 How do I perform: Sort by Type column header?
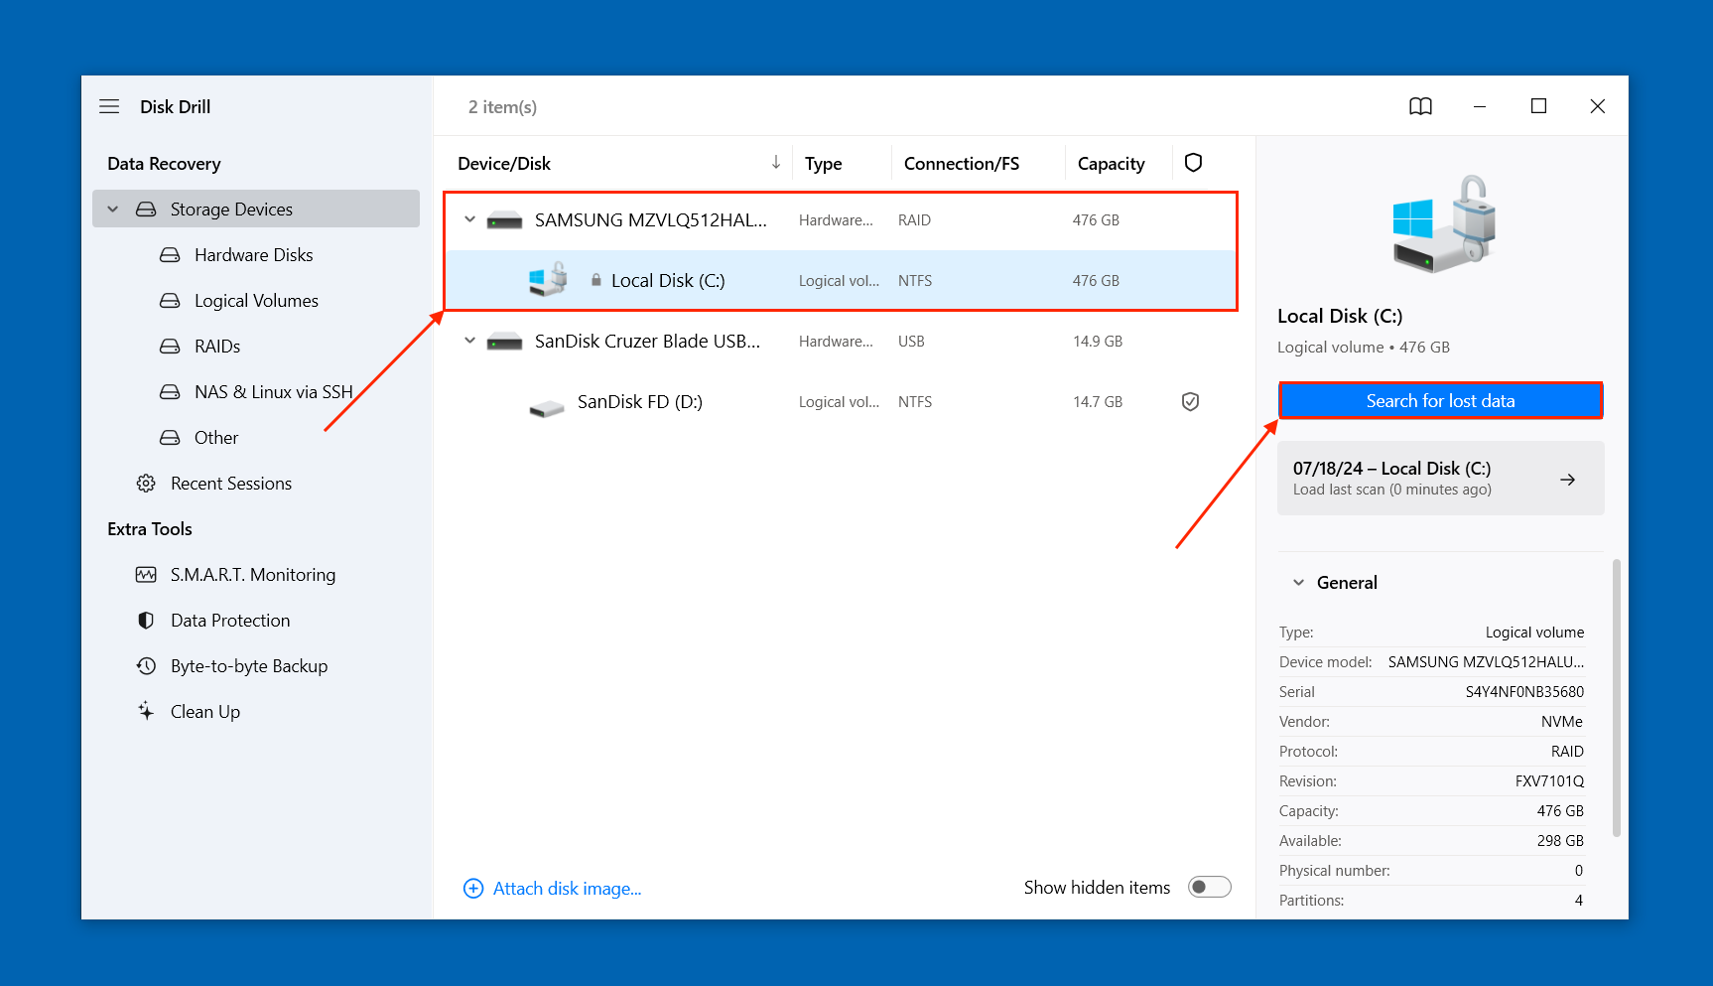pyautogui.click(x=823, y=164)
